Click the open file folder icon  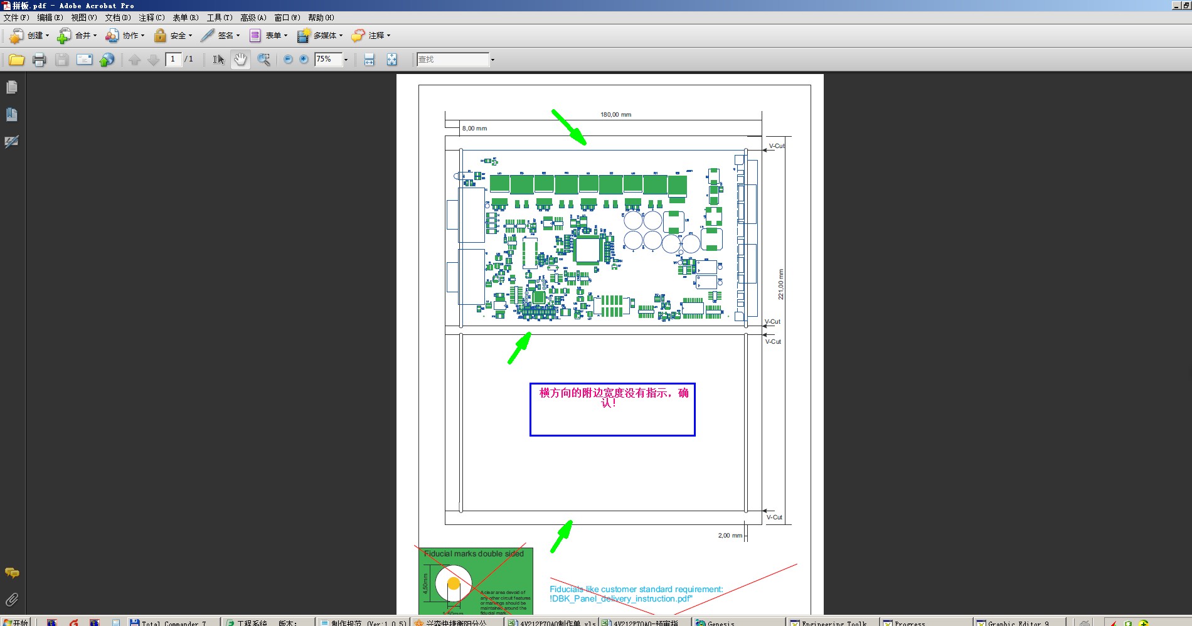coord(16,60)
